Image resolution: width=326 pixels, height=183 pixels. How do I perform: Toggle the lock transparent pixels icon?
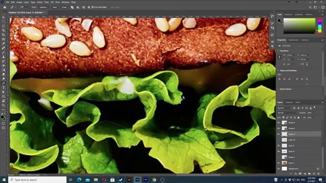[x=284, y=117]
